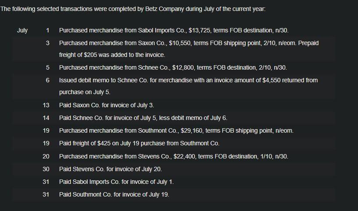This screenshot has height=211, width=358.
Task: Select the Stevens Co. $22,400 purchase row
Action: click(x=174, y=156)
